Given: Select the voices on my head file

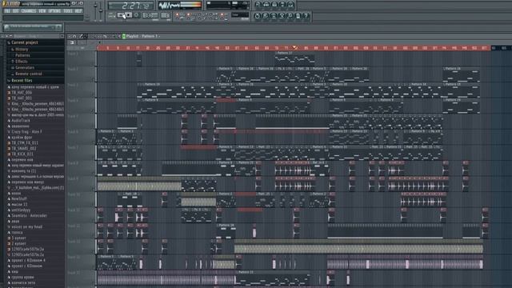Looking at the screenshot, I should click(x=26, y=227).
